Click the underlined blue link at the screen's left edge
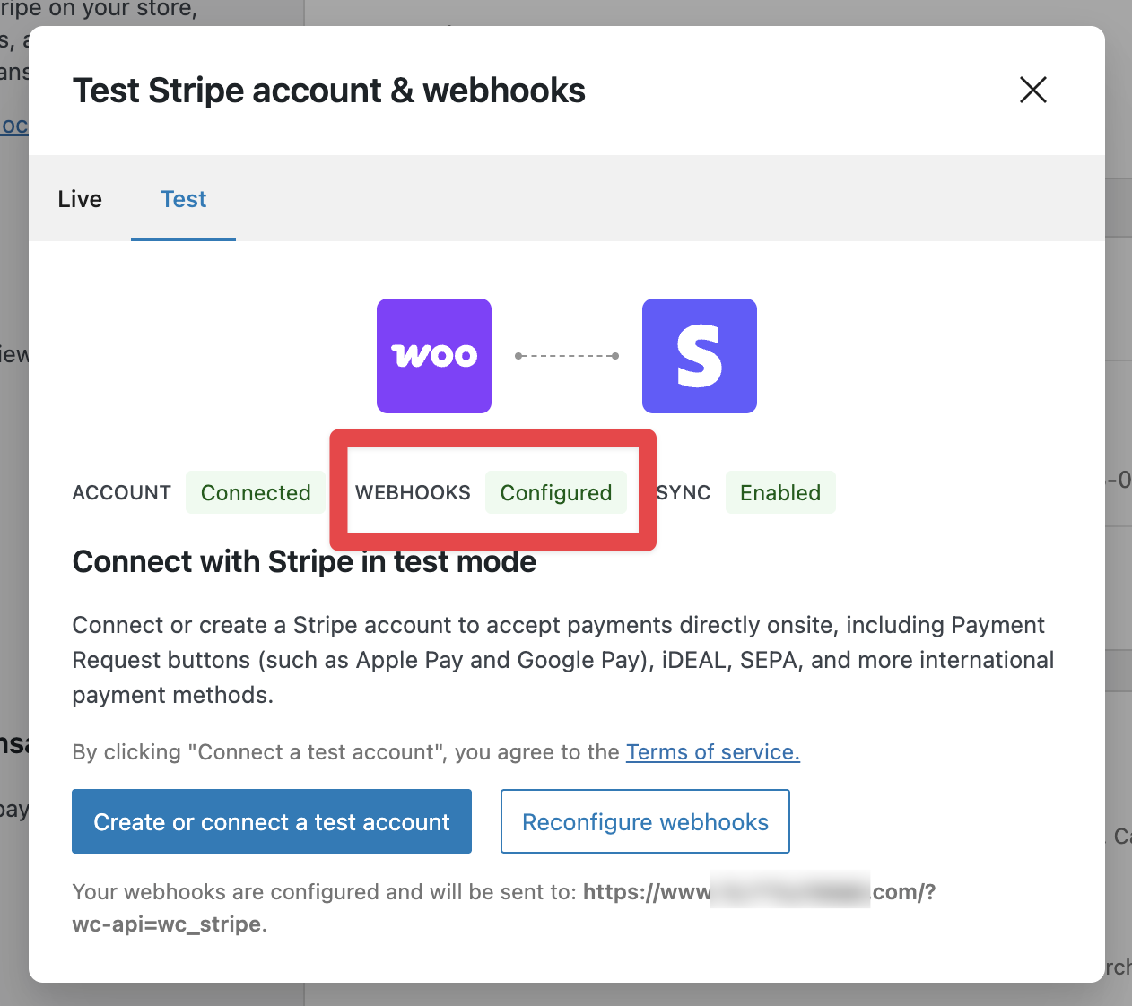 tap(13, 126)
